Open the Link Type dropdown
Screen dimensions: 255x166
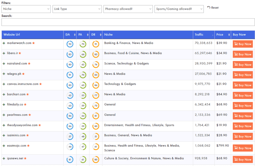click(x=77, y=9)
